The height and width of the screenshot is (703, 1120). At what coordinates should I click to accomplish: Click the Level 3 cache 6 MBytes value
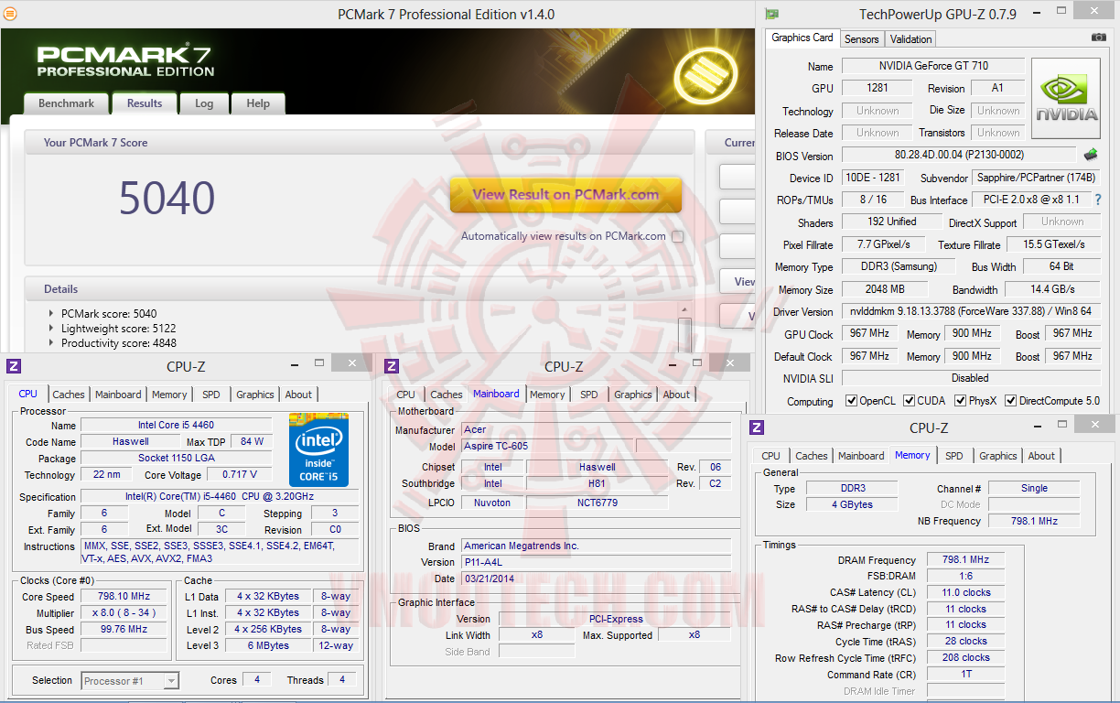269,645
